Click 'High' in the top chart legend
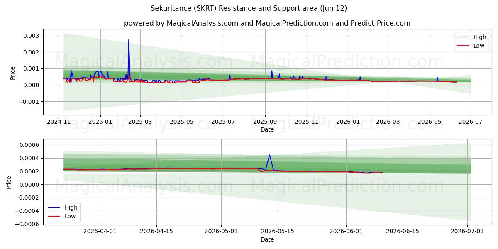The image size is (498, 249). click(x=480, y=37)
